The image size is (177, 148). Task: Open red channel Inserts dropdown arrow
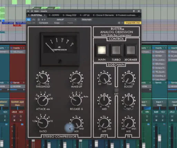click(21, 48)
